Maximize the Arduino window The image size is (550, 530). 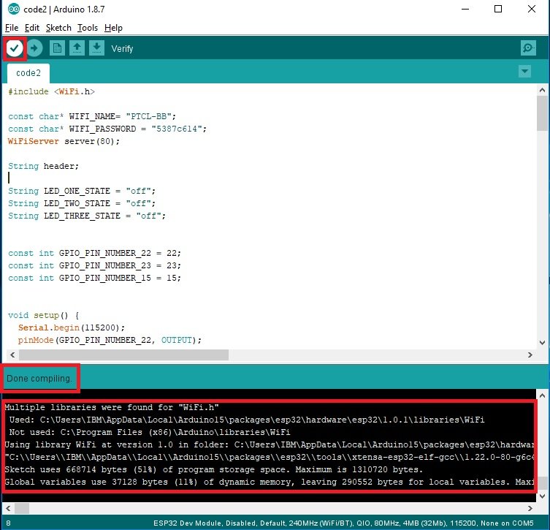coord(498,9)
